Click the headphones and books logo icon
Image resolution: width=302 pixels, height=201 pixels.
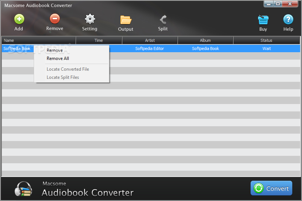(x=23, y=189)
